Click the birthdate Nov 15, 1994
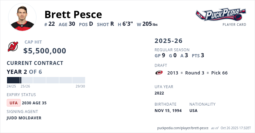 tap(169, 111)
